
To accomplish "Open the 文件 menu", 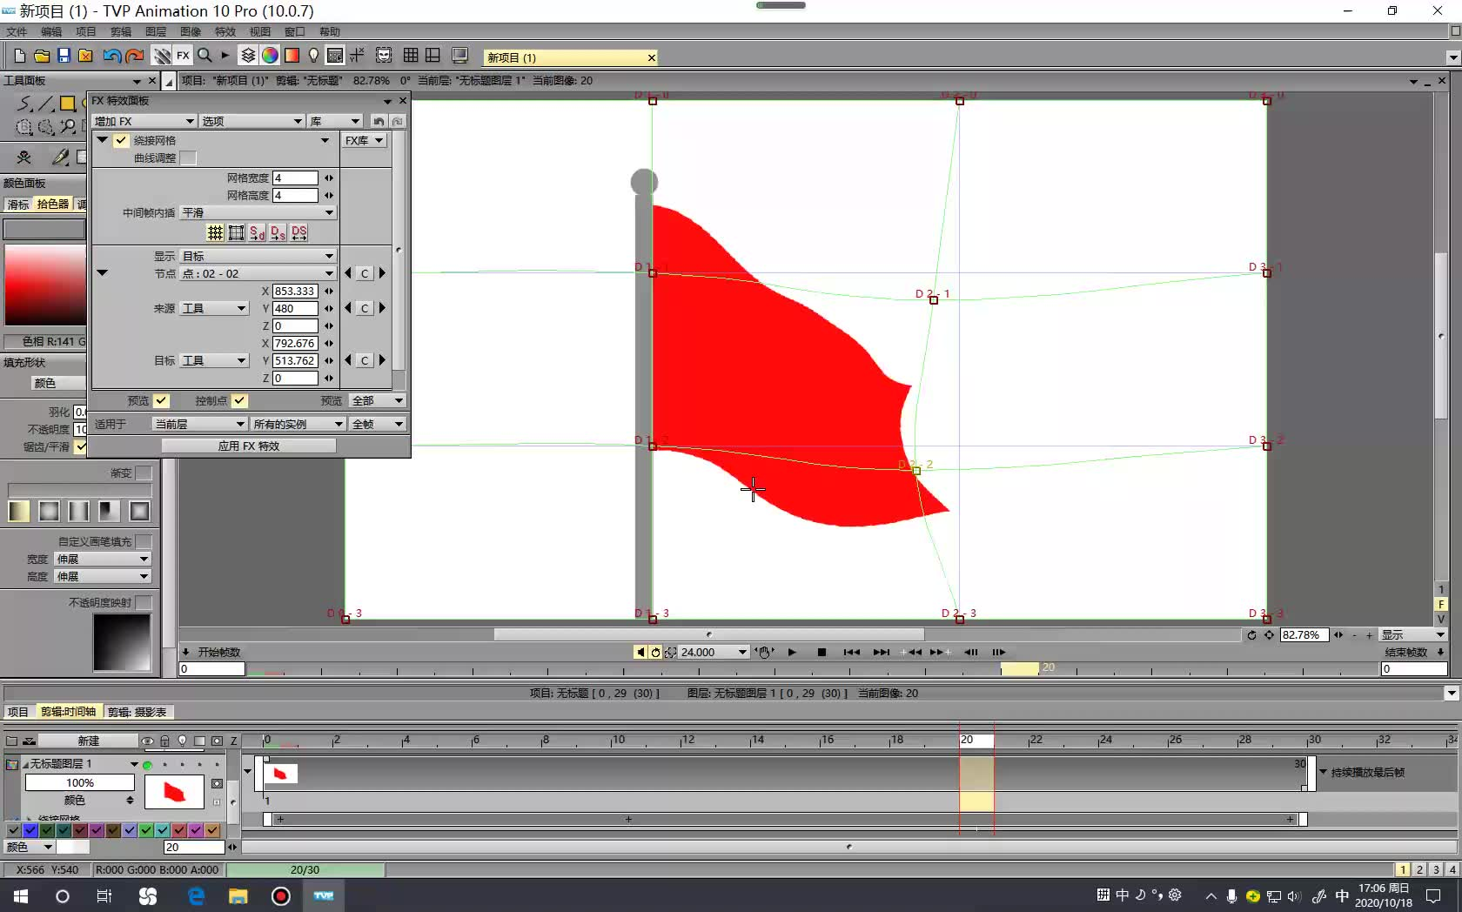I will click(17, 31).
